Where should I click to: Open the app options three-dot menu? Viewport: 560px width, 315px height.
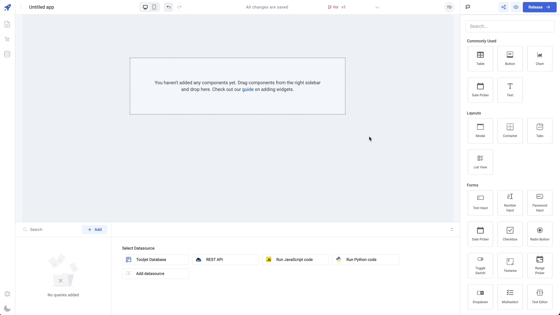click(x=21, y=7)
